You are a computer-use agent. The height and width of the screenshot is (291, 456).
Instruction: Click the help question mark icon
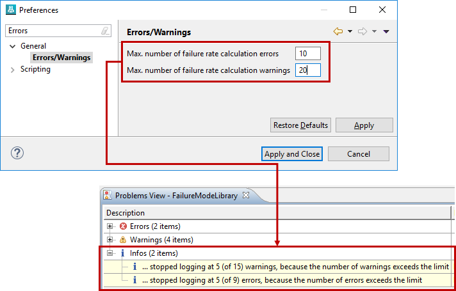[x=17, y=153]
